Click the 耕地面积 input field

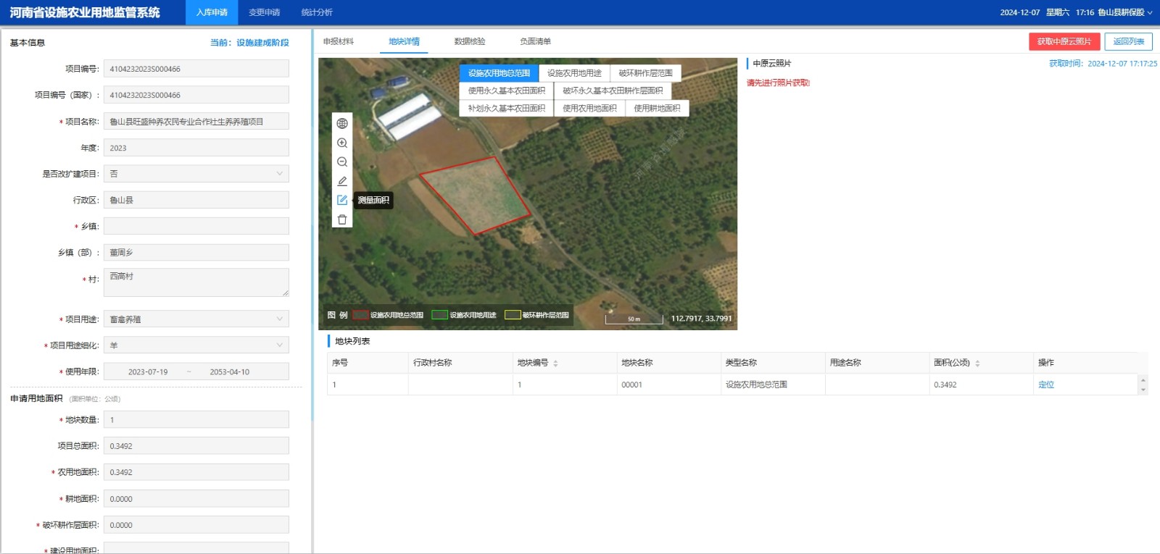coord(196,499)
